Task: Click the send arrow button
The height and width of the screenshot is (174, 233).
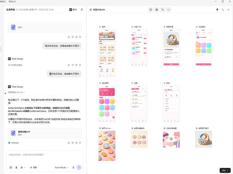Action: [79, 167]
